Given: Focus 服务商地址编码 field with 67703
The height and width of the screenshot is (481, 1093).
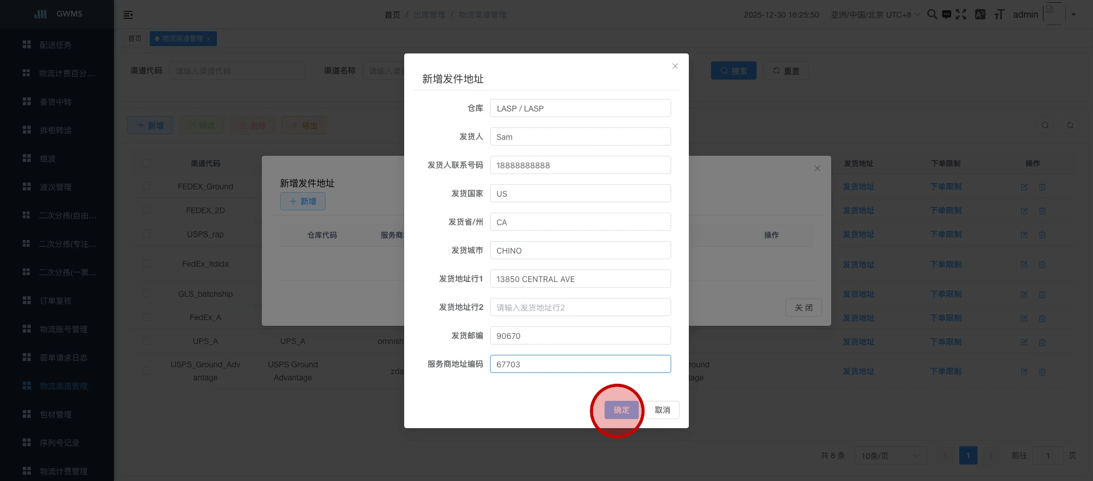Looking at the screenshot, I should [x=580, y=364].
